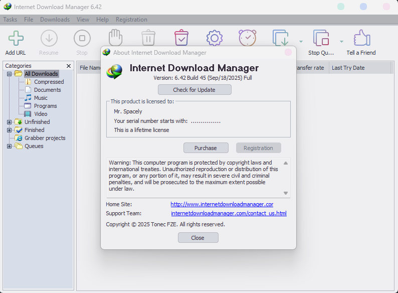Open the Support Team contact link
398x293 pixels.
229,213
